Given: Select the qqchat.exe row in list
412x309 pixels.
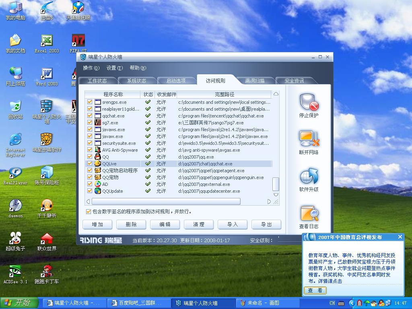Looking at the screenshot, I should pyautogui.click(x=178, y=115).
